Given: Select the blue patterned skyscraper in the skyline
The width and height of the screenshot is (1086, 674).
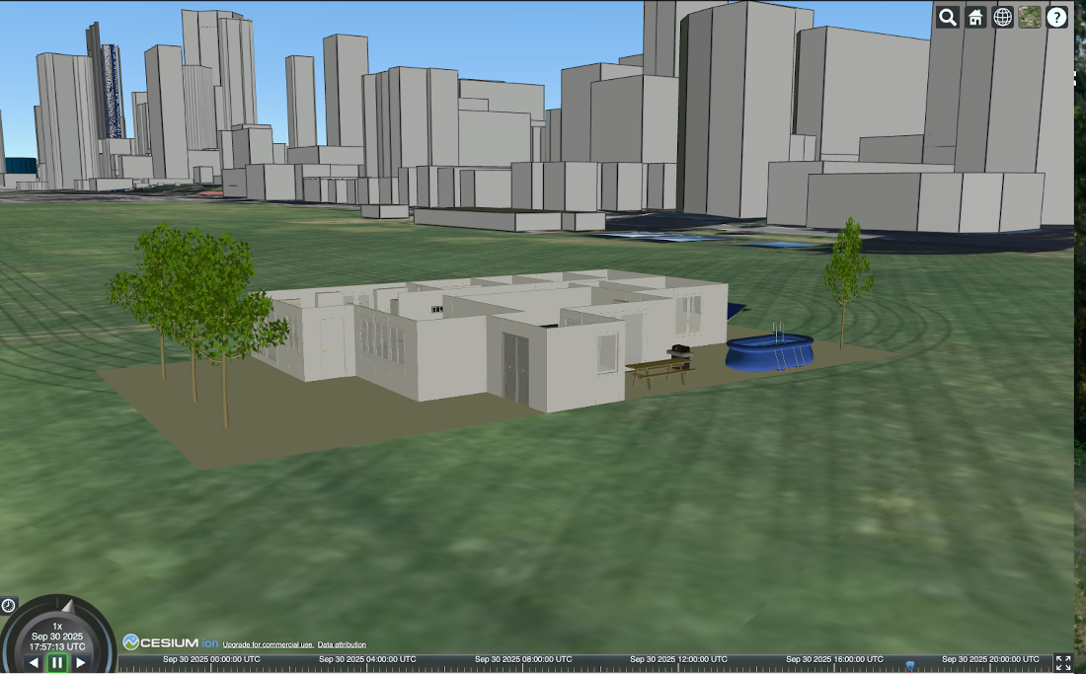Looking at the screenshot, I should (113, 91).
